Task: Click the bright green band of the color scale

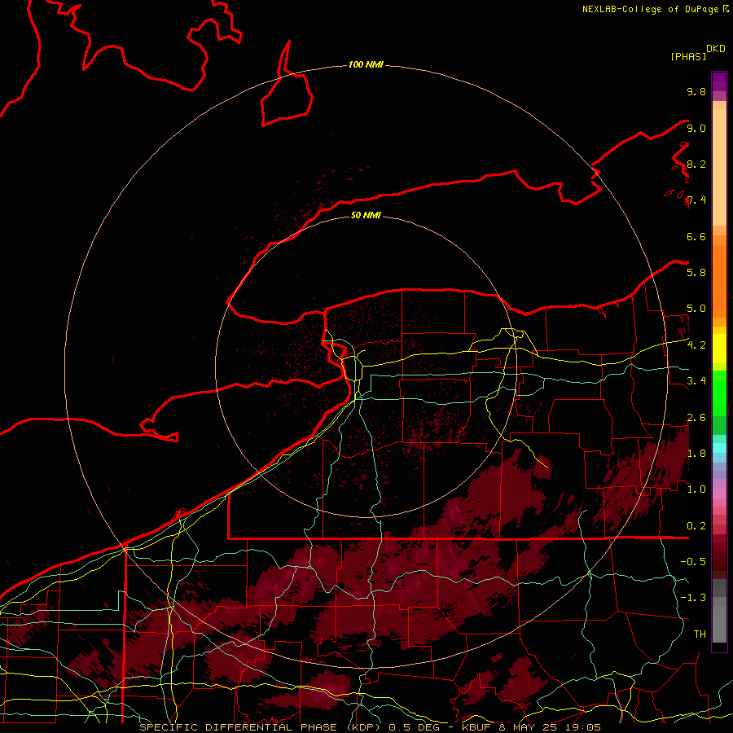Action: tap(719, 393)
